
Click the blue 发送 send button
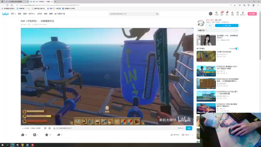point(189,128)
